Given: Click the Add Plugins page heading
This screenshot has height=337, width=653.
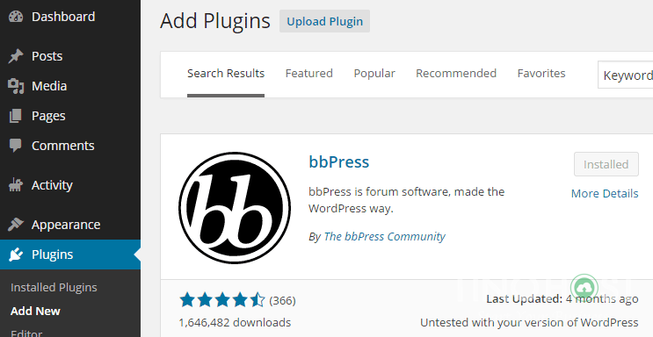Looking at the screenshot, I should click(215, 21).
